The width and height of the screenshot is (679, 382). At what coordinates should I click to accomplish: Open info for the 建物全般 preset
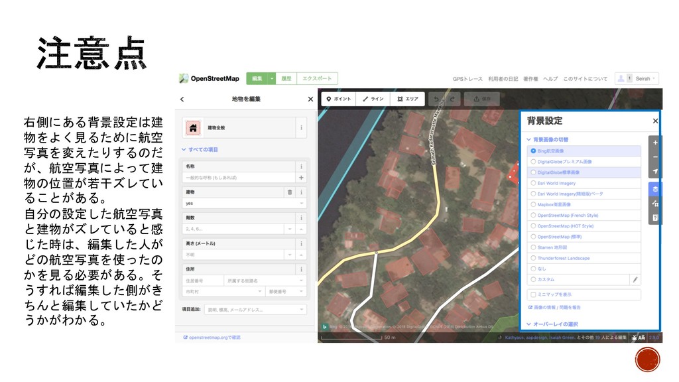302,128
